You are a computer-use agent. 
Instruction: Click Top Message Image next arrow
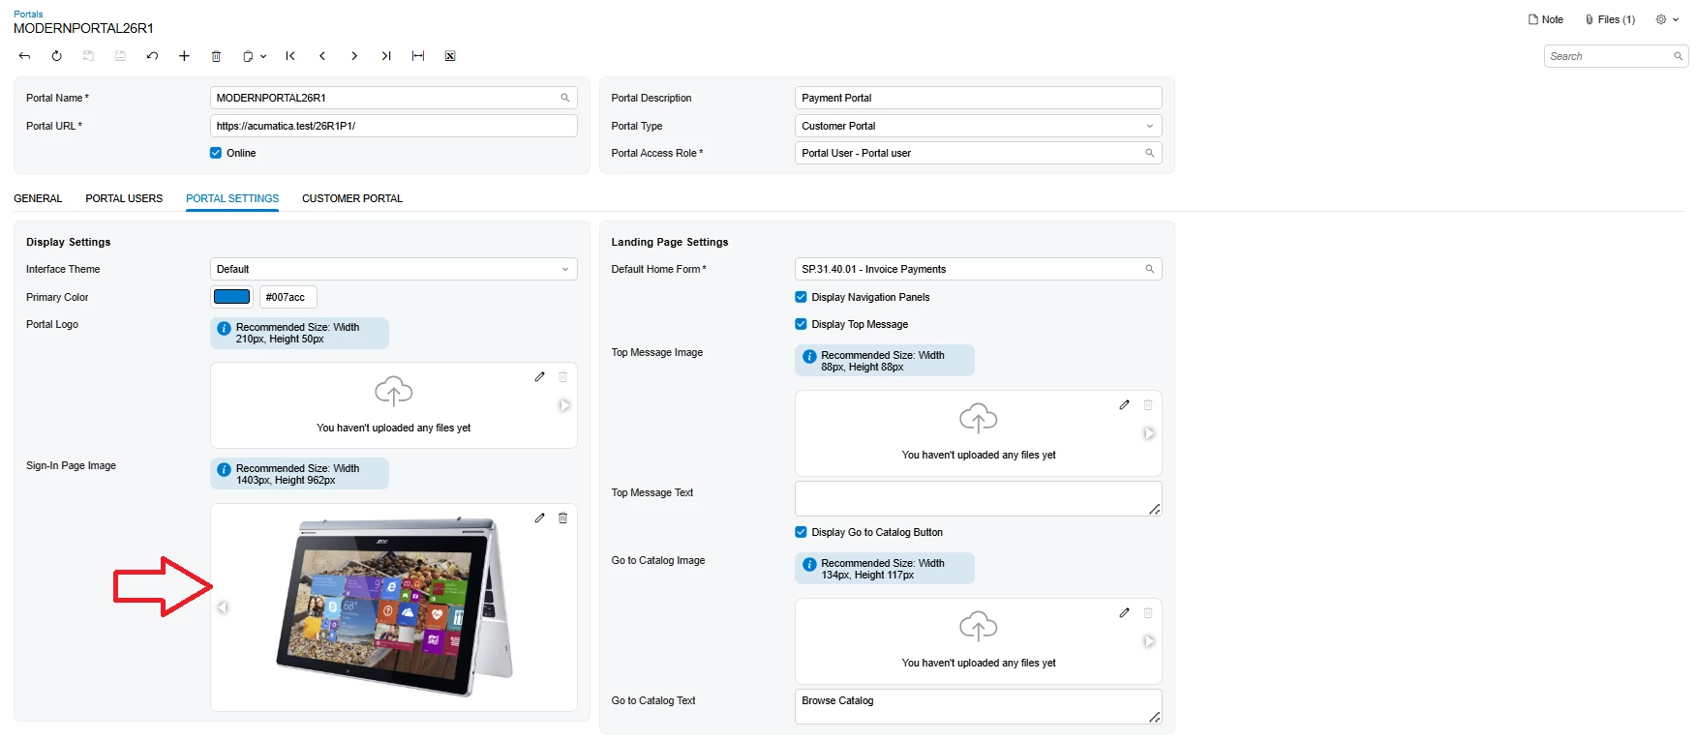1149,433
